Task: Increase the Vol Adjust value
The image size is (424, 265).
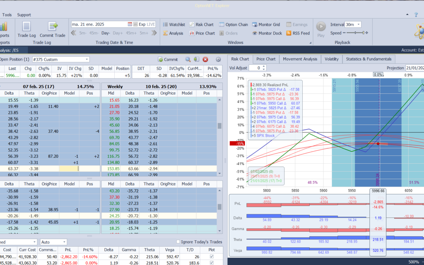Action: pyautogui.click(x=264, y=66)
